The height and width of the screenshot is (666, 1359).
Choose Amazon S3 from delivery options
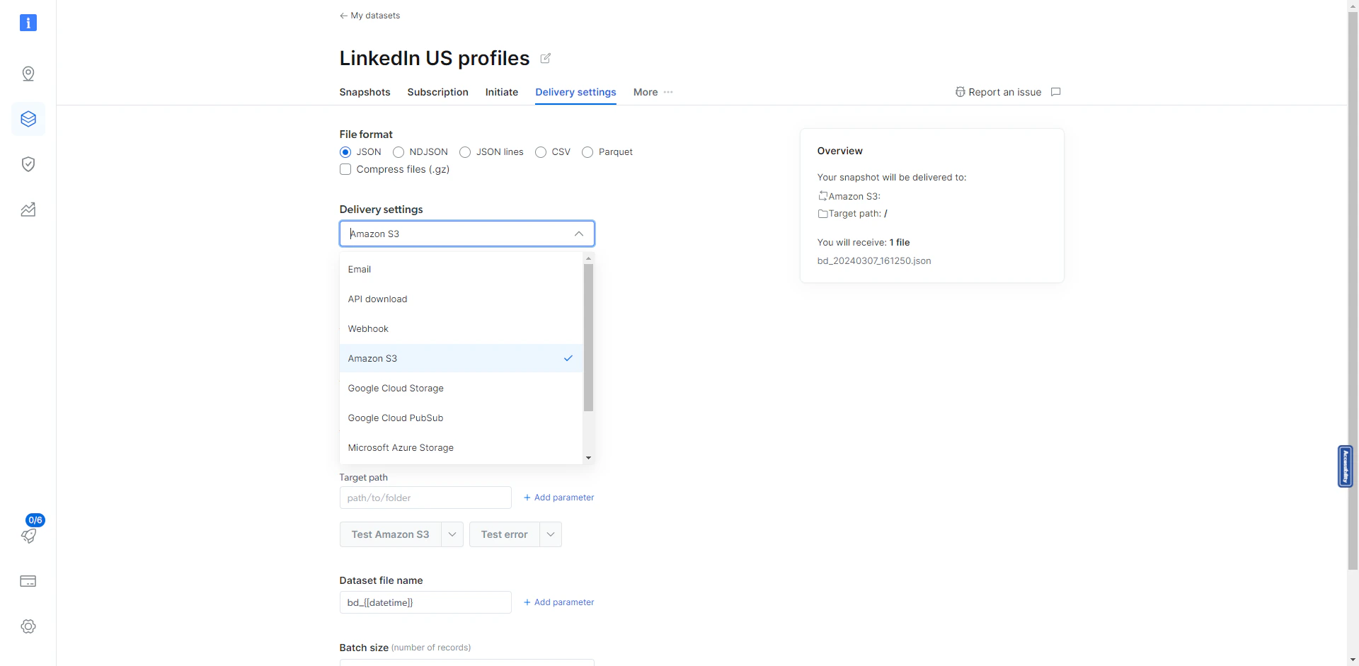[461, 358]
